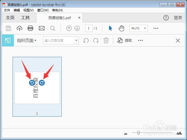Viewport: 187px width, 140px height.
Task: Open main toolbar more options dots
Action: tap(156, 28)
